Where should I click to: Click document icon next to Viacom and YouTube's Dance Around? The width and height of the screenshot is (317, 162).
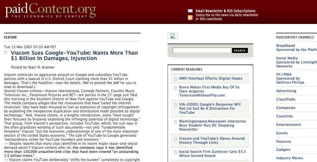(x=175, y=139)
